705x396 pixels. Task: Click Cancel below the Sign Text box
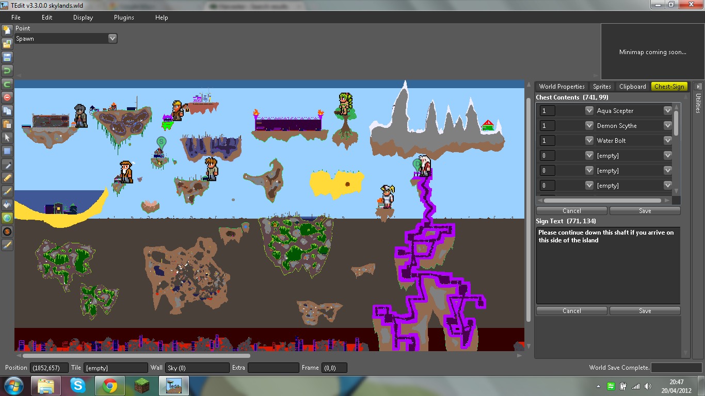(x=572, y=310)
